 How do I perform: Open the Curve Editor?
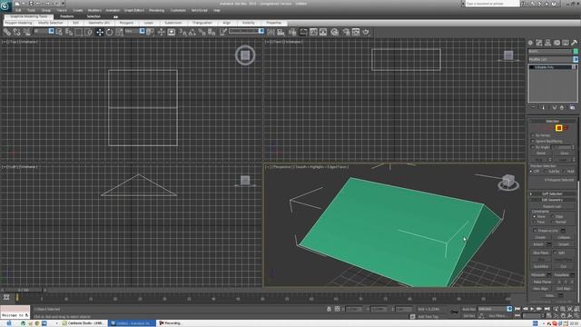[313, 33]
